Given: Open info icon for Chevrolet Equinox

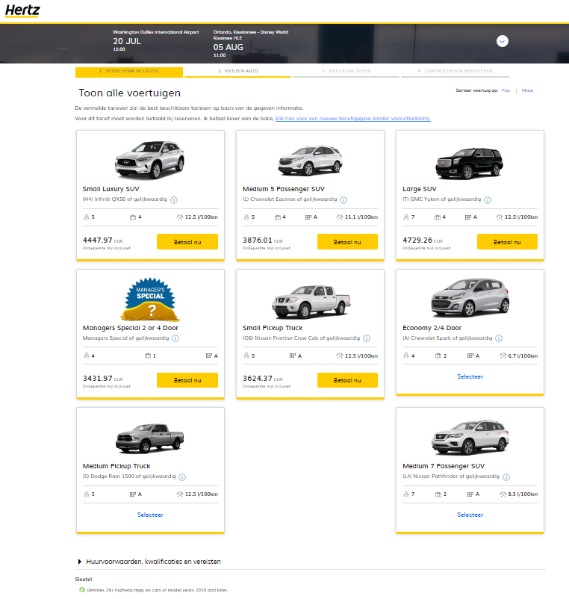Looking at the screenshot, I should coord(343,200).
